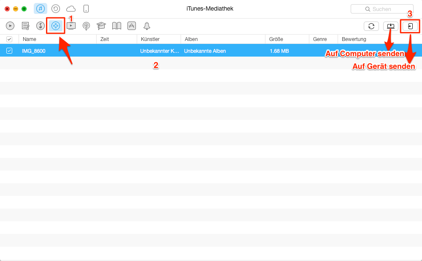Toggle the select-all checkbox in header
This screenshot has width=422, height=261.
click(9, 39)
